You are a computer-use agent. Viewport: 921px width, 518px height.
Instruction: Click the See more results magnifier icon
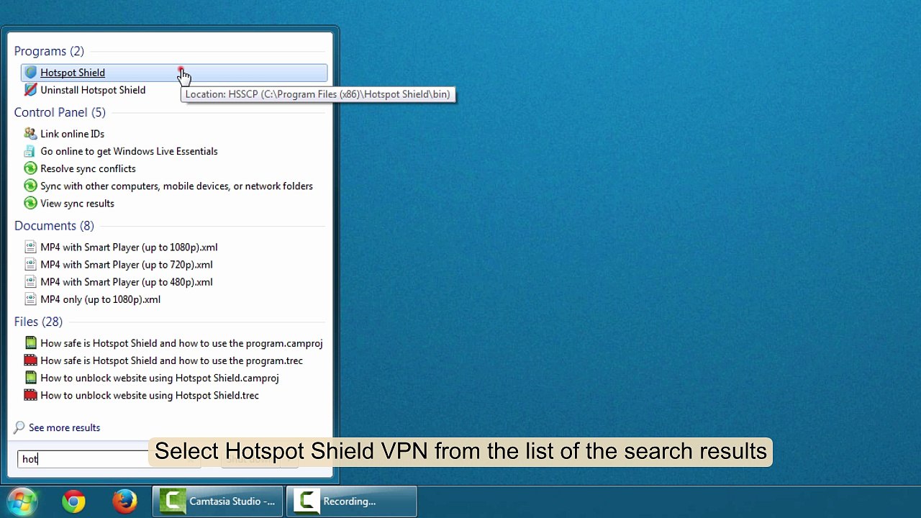[19, 427]
